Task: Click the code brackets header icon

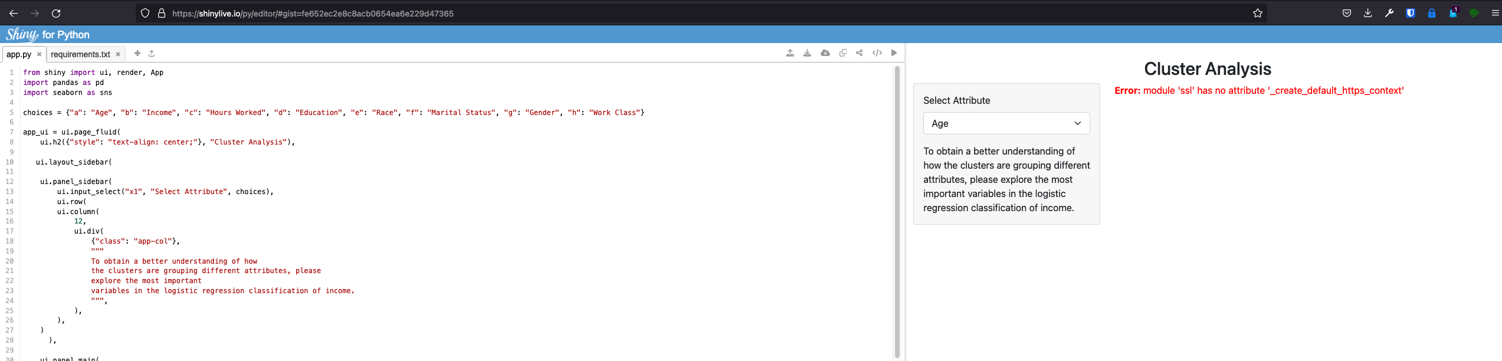Action: pos(877,53)
